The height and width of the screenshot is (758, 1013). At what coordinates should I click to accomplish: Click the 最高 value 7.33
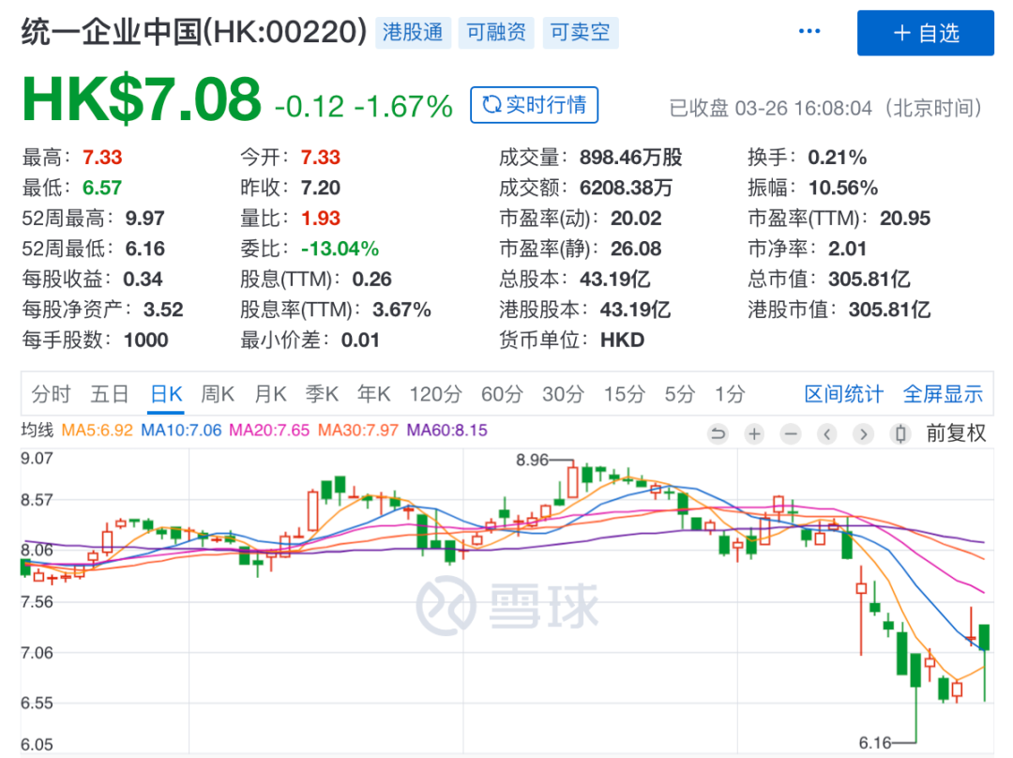pos(102,157)
